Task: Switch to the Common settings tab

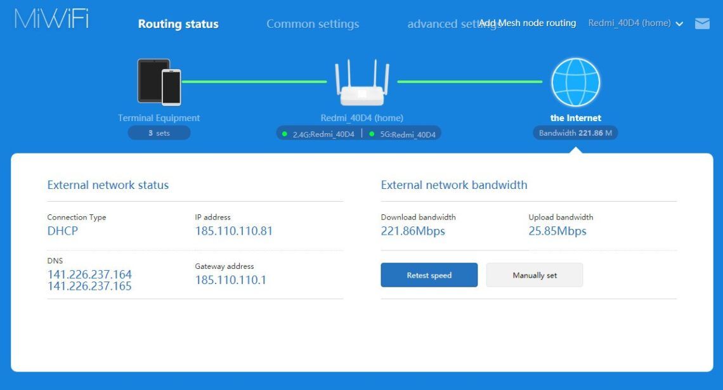Action: coord(313,23)
